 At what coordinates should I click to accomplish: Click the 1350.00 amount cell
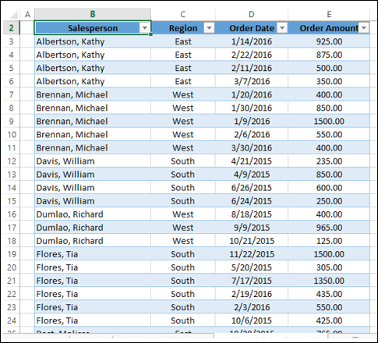tap(329, 281)
